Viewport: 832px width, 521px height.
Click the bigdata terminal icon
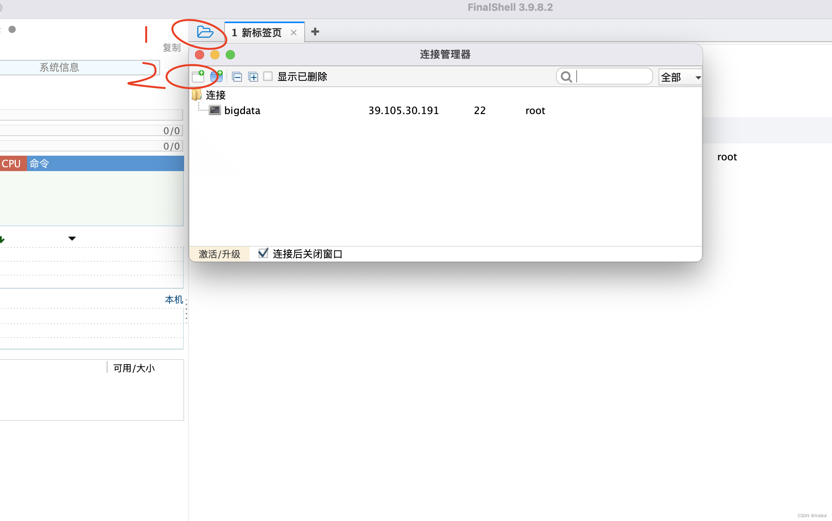tap(215, 111)
